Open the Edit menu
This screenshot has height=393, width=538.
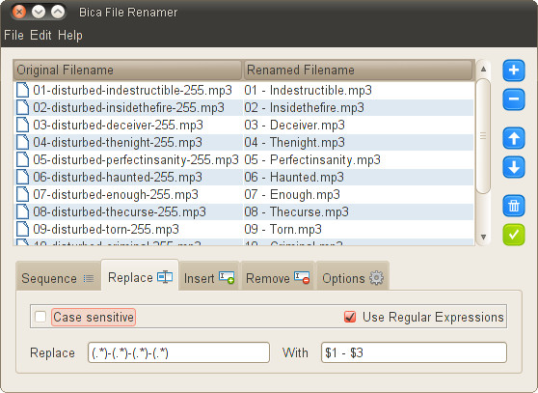click(x=40, y=35)
